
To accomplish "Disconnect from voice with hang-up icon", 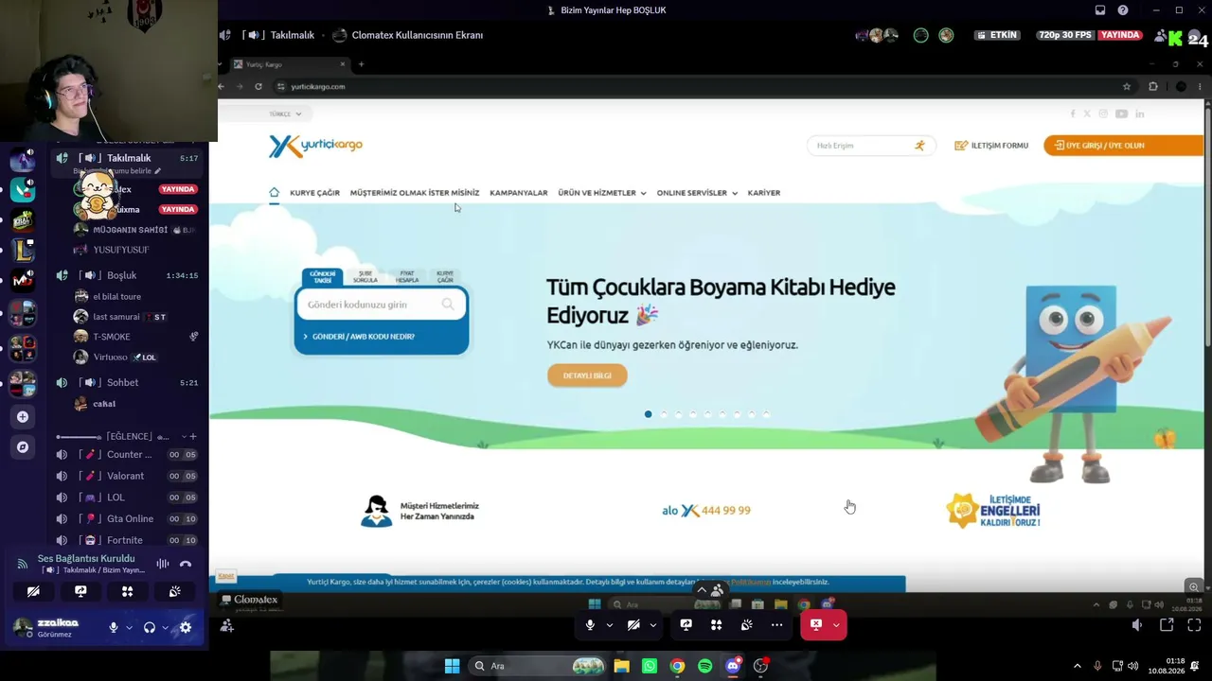I will (x=186, y=564).
